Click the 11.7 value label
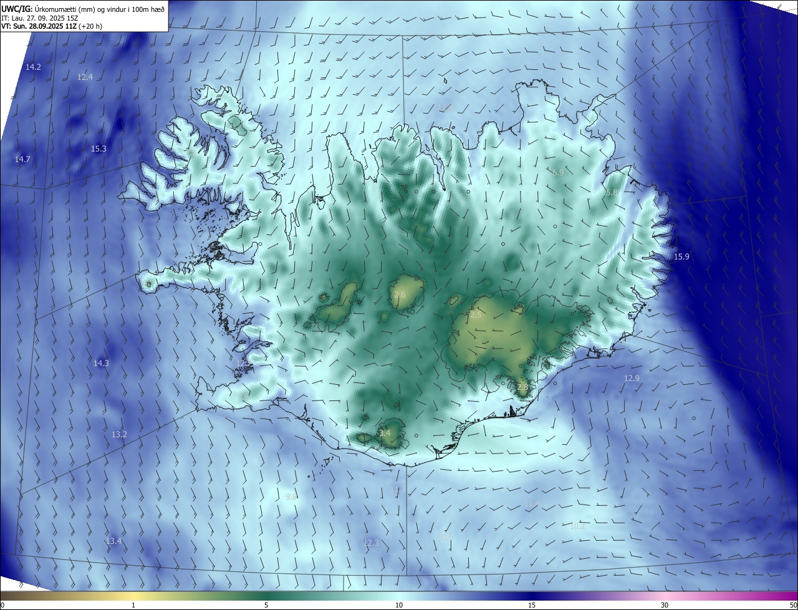 (398, 489)
